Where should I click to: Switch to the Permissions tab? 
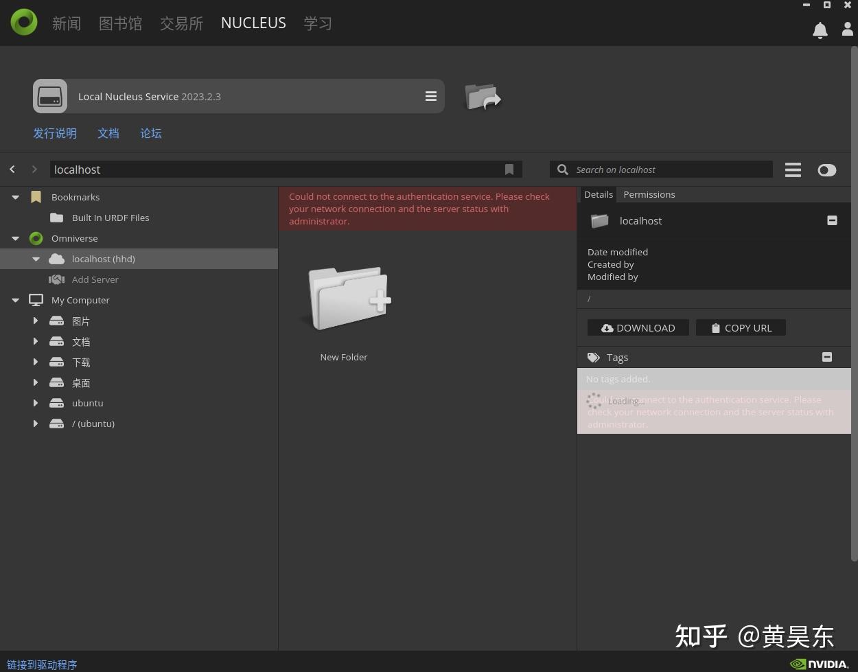click(x=649, y=194)
